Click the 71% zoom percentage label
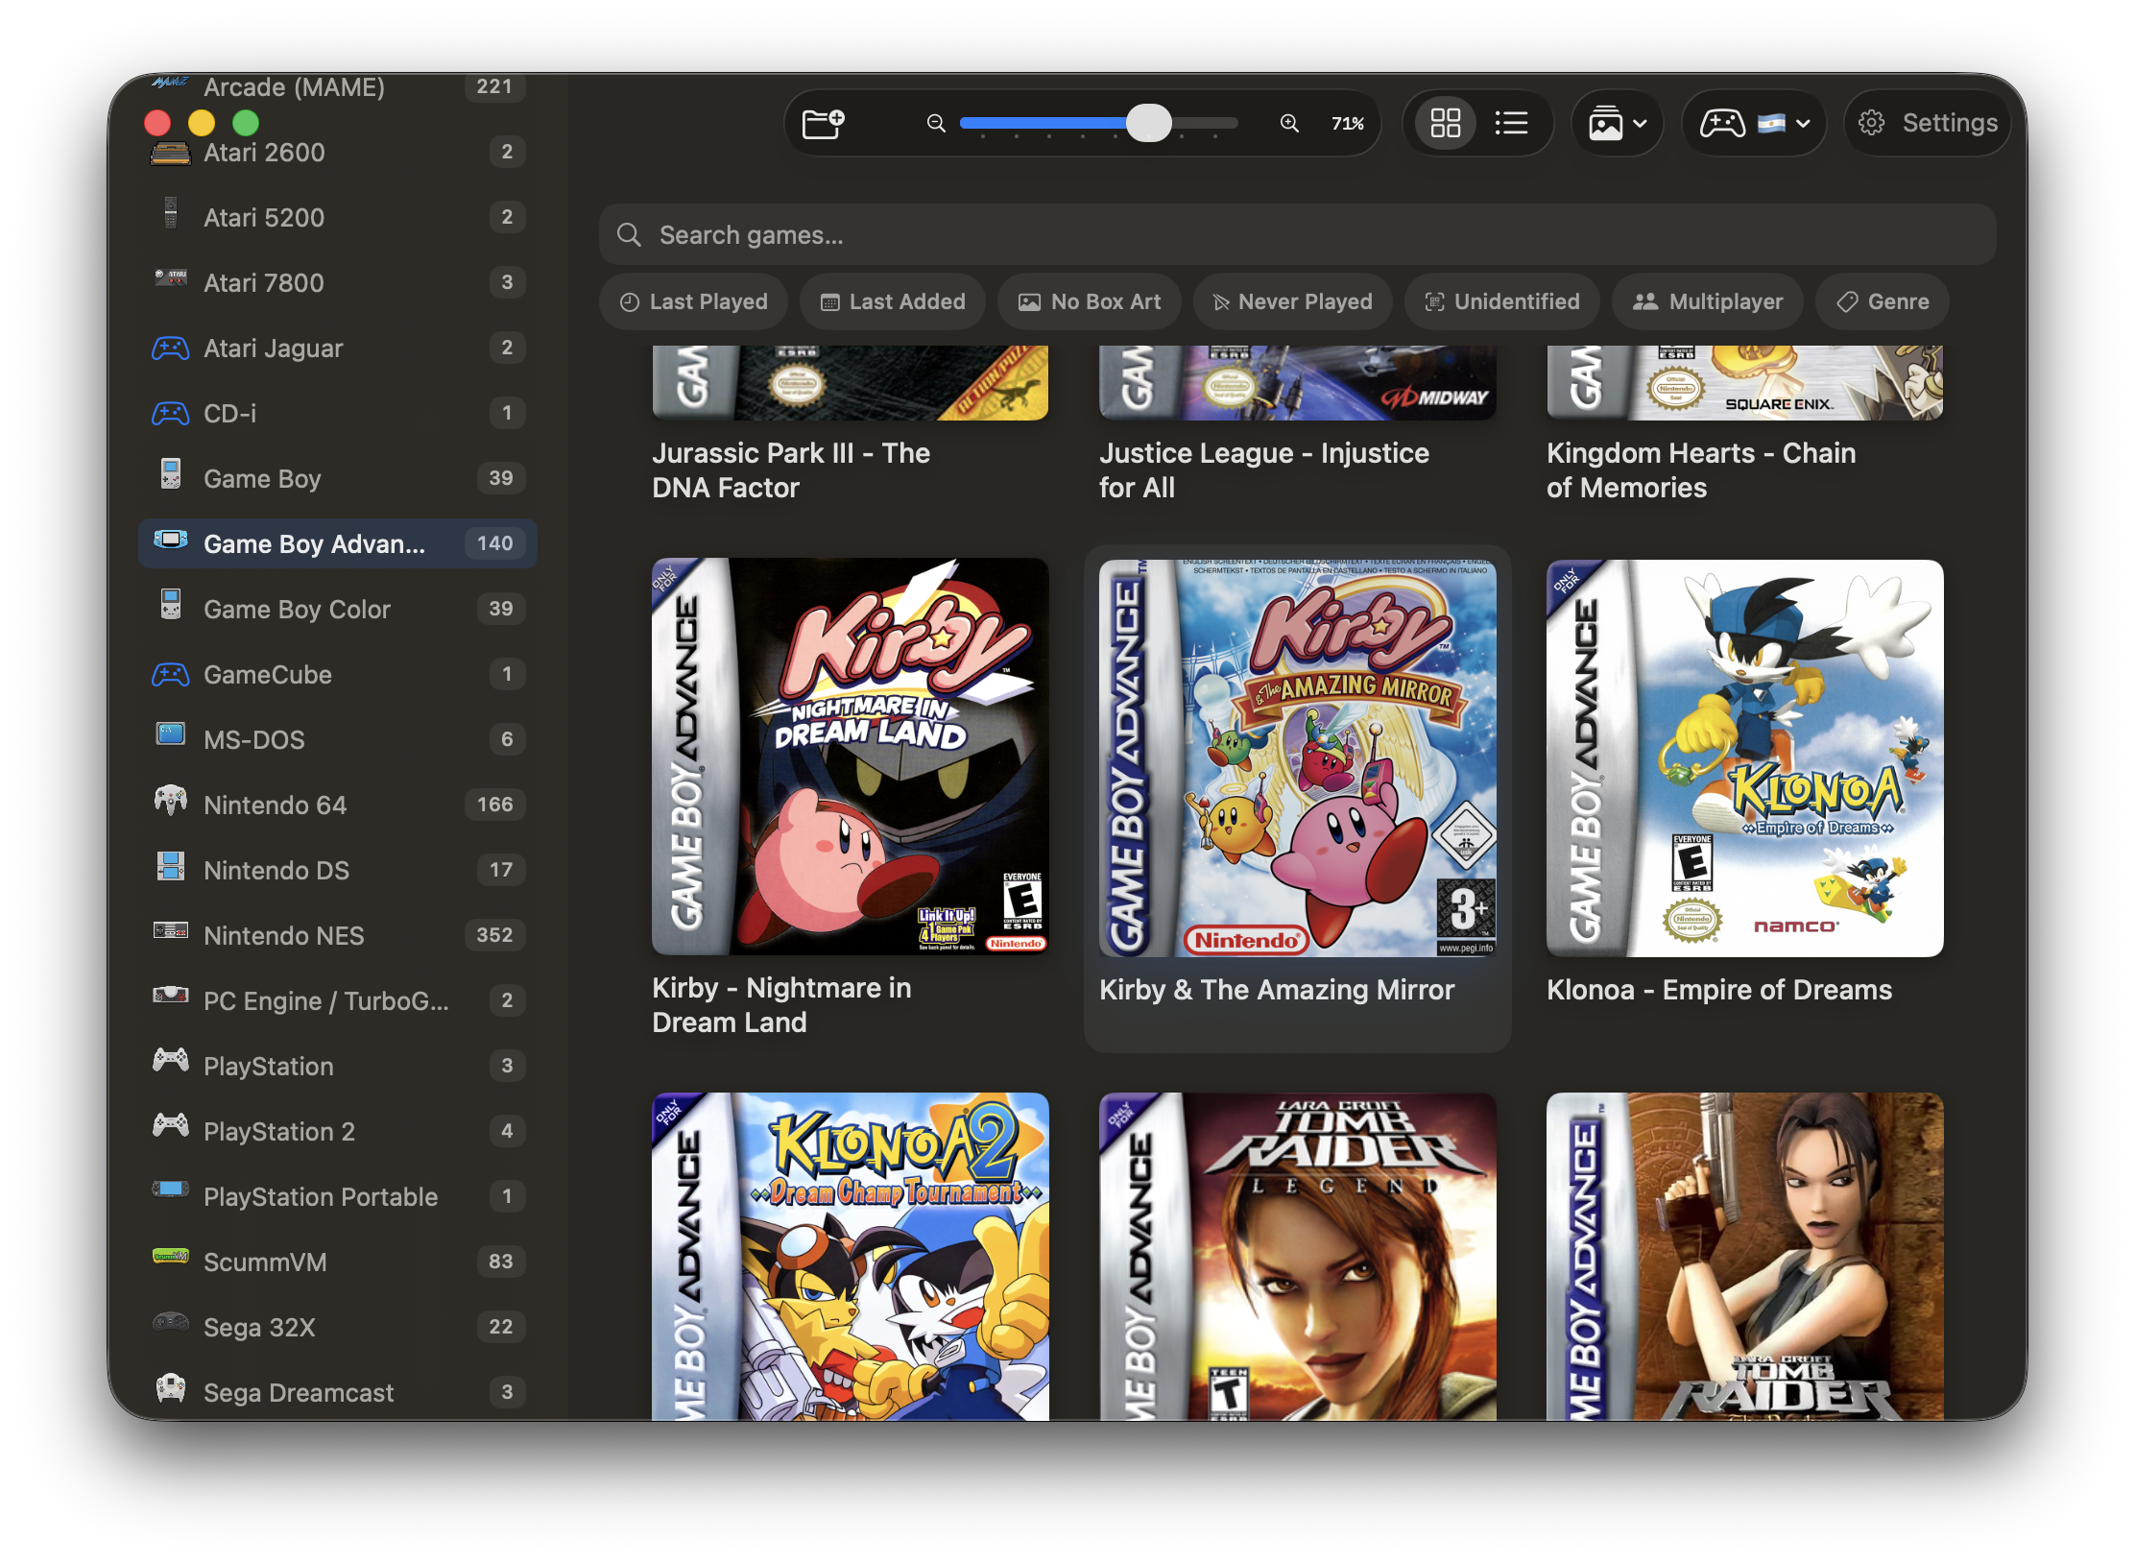The height and width of the screenshot is (1563, 2135). click(x=1347, y=123)
